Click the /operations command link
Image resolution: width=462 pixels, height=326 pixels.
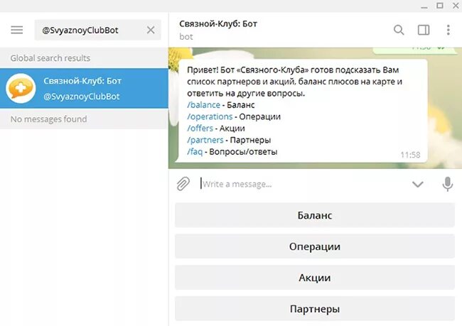tap(210, 116)
